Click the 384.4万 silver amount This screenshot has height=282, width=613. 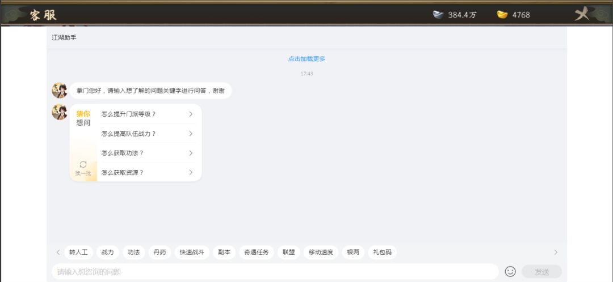click(463, 15)
